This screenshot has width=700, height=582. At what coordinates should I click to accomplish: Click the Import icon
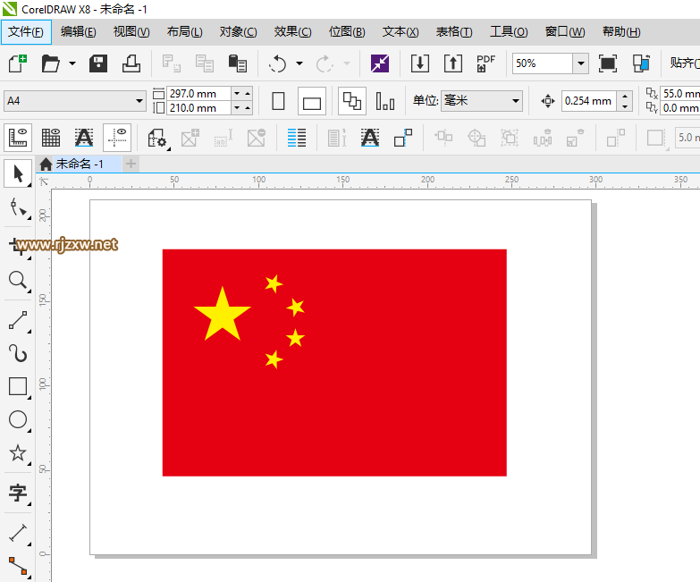pyautogui.click(x=420, y=63)
